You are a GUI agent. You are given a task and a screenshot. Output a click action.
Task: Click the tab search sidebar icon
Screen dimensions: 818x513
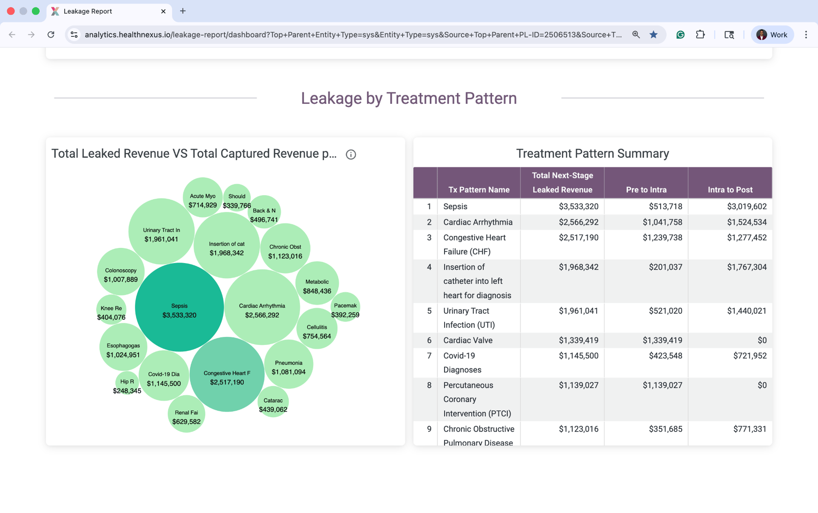click(729, 35)
